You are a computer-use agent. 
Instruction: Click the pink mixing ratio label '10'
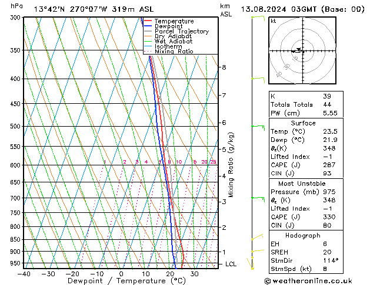179,162
